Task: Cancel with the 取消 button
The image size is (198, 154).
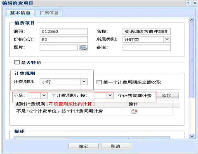Action: [x=116, y=146]
